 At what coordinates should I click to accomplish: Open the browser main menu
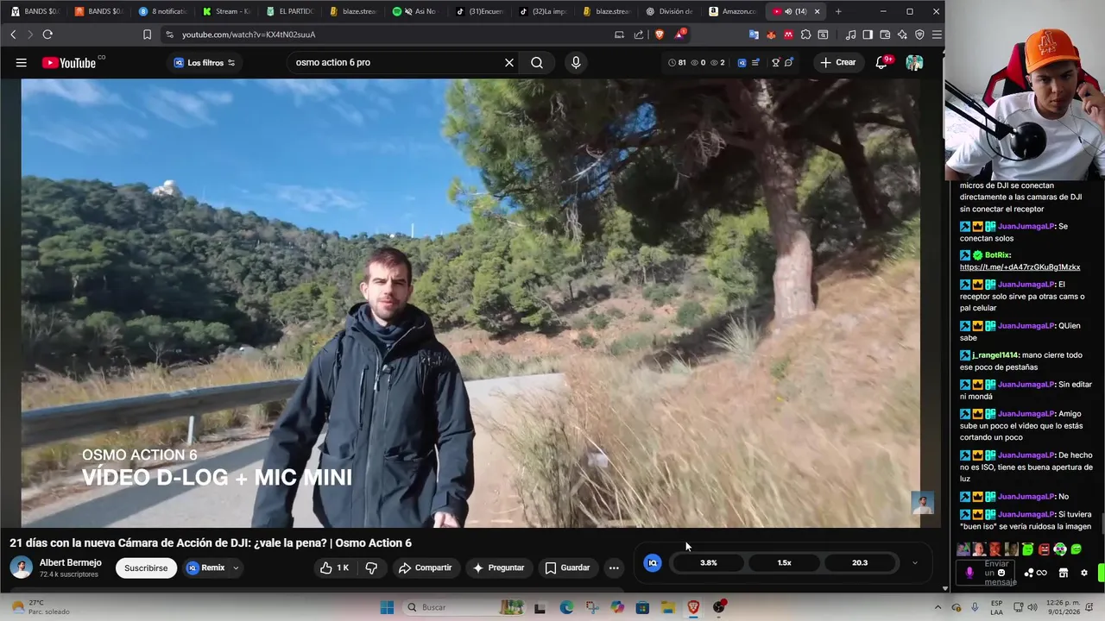(937, 34)
